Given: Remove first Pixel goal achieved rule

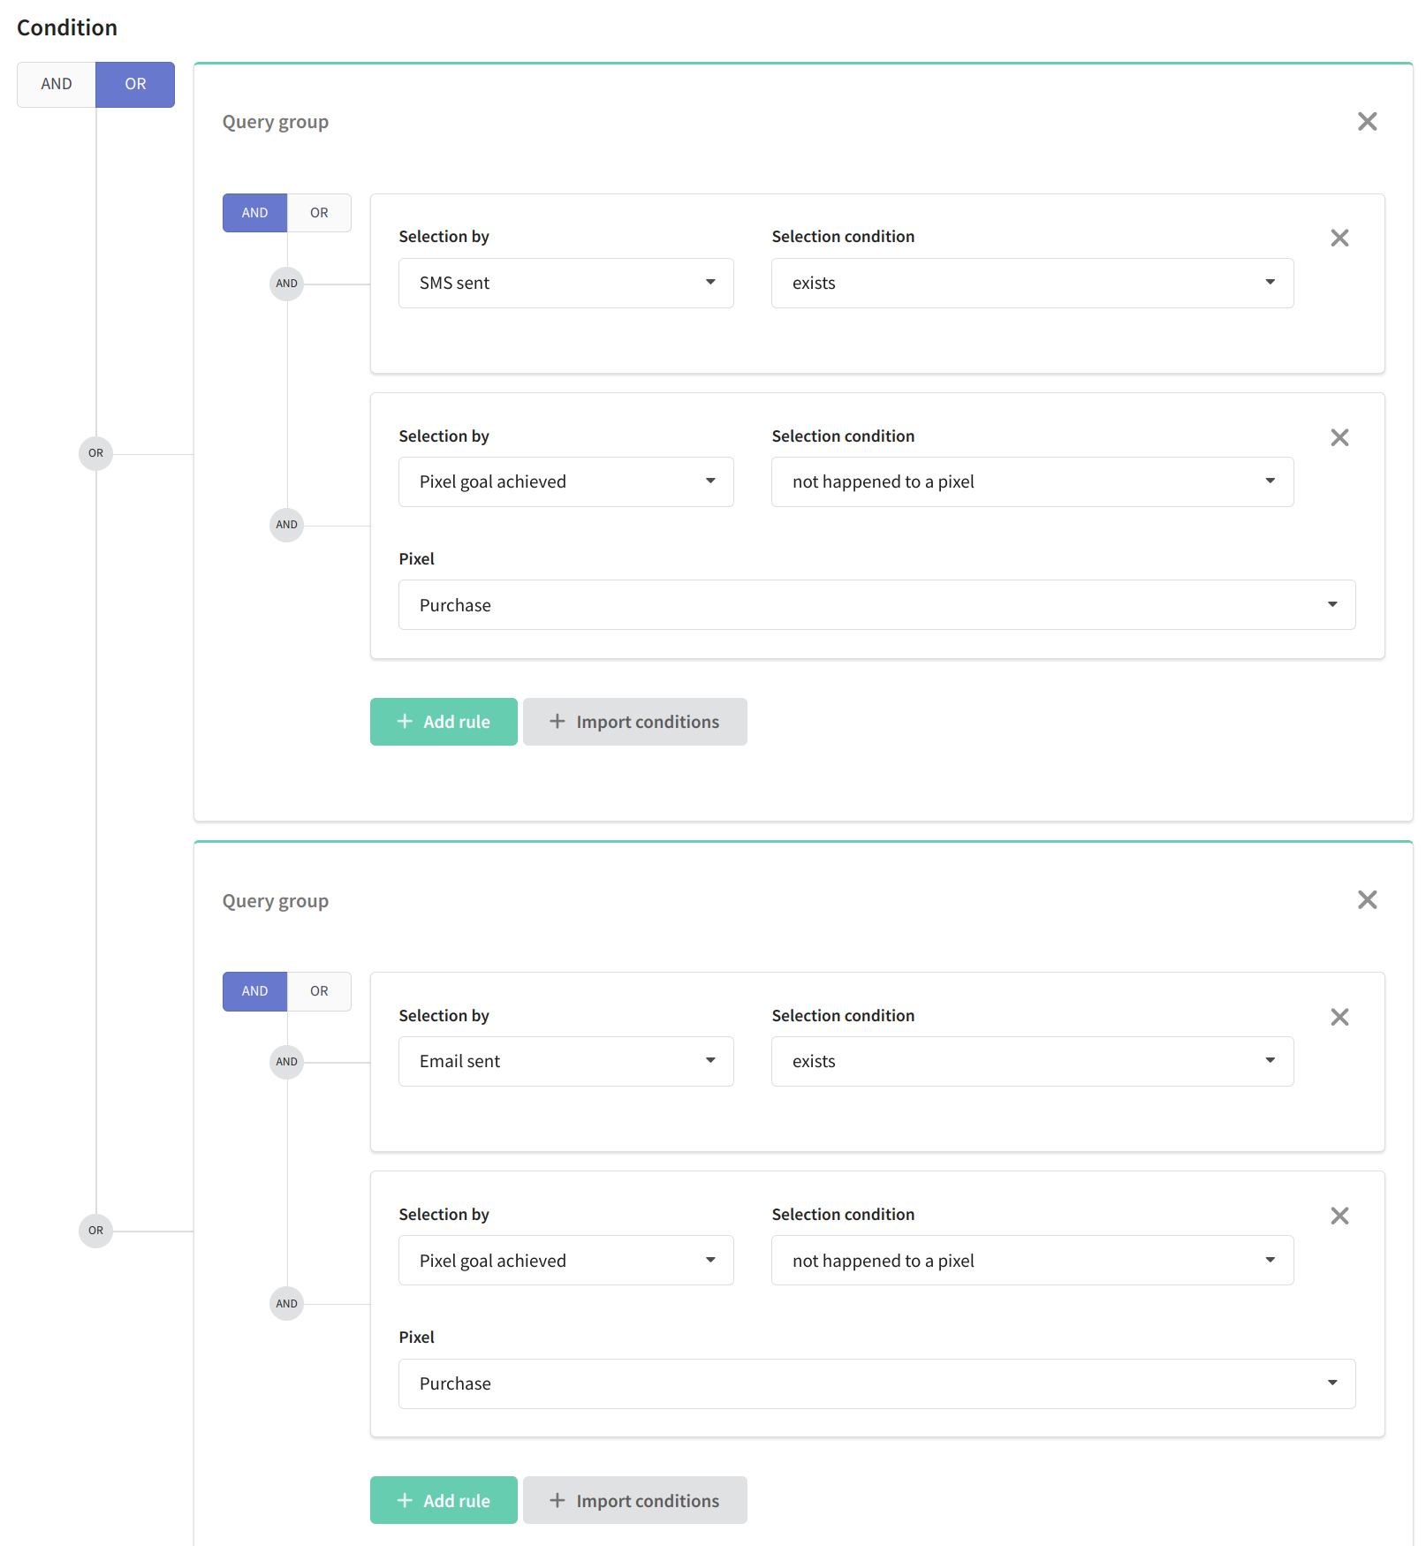Looking at the screenshot, I should click(x=1339, y=437).
